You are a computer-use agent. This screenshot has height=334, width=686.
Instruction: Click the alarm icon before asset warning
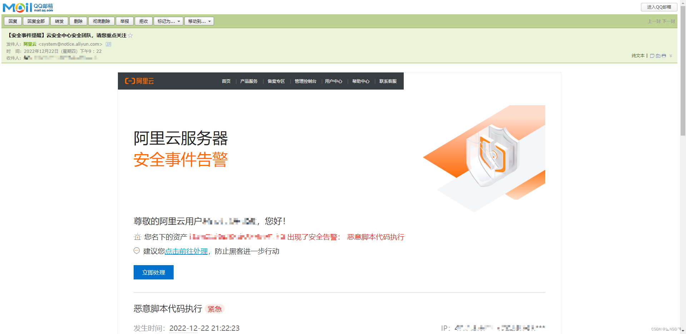click(138, 237)
